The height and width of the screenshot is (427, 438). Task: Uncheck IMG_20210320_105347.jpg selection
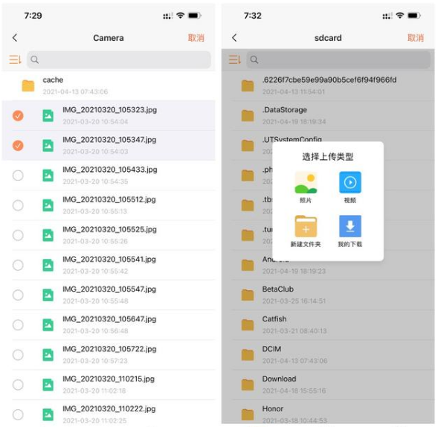click(18, 146)
